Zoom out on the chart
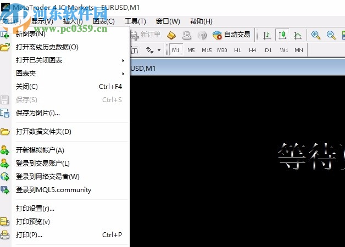 click(331, 35)
